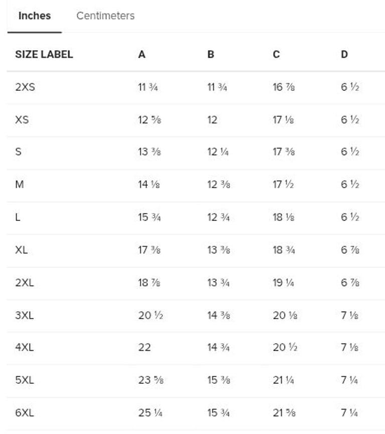Select the 6XL size row label
The width and height of the screenshot is (385, 434).
pos(25,413)
